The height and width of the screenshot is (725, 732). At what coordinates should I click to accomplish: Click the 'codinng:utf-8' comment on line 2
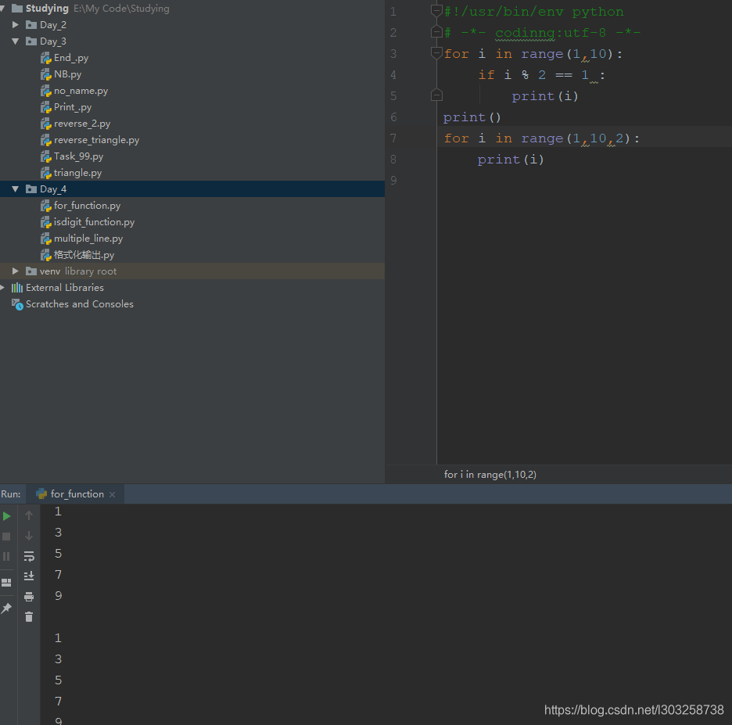click(551, 32)
